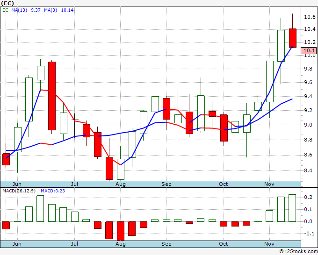Click Aug on the MACD panel's date axis
This screenshot has width=318, height=255.
pos(121,244)
